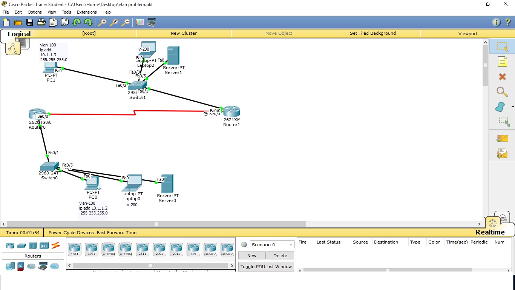Click the Server0 device
515x290 pixels.
pos(167,184)
